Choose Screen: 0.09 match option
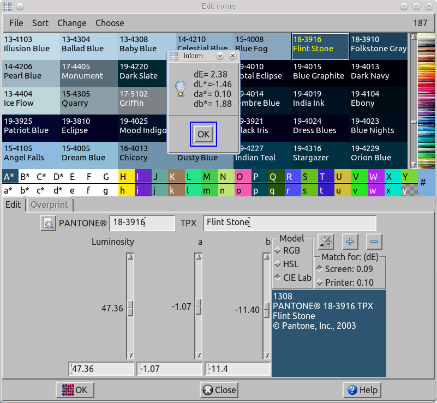Image resolution: width=437 pixels, height=403 pixels. pyautogui.click(x=344, y=269)
